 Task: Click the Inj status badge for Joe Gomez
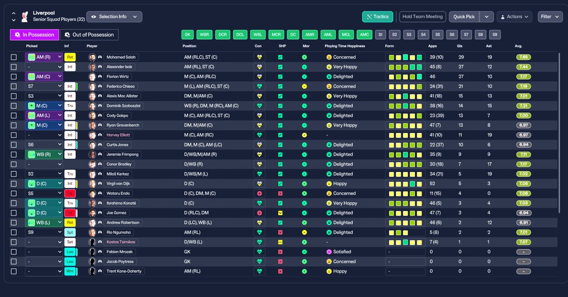click(70, 213)
